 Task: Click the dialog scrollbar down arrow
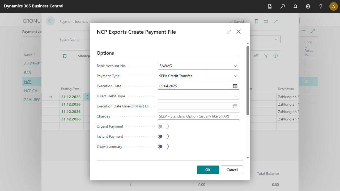(248, 158)
